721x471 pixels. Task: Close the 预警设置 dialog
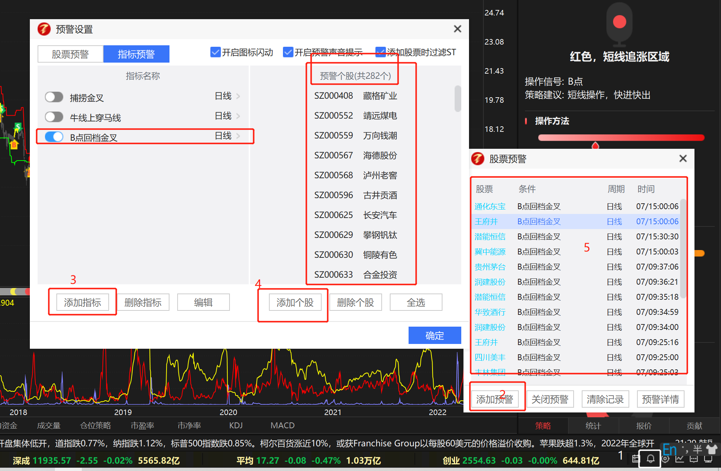458,29
